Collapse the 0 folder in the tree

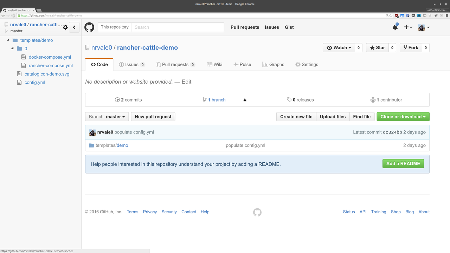(13, 48)
